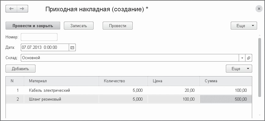
Task: Click the Количество column header
Action: click(x=123, y=81)
